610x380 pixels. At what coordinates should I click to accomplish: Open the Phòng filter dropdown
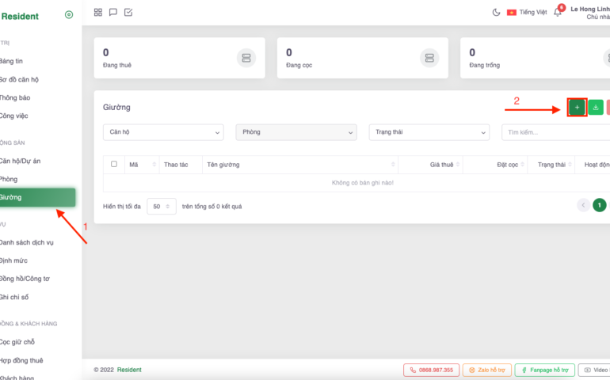click(296, 132)
